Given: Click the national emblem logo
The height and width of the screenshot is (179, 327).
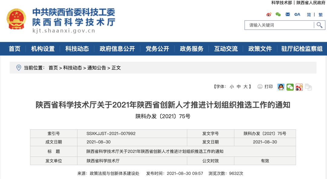Looking at the screenshot, I should [16, 19].
